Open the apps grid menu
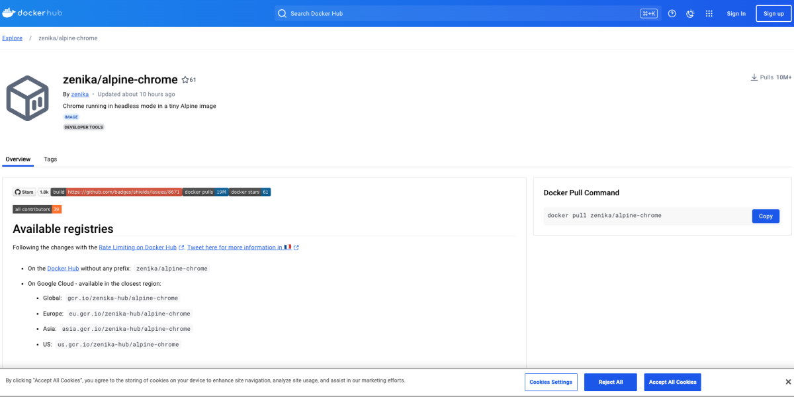Viewport: 794px width, 397px height. click(x=709, y=13)
